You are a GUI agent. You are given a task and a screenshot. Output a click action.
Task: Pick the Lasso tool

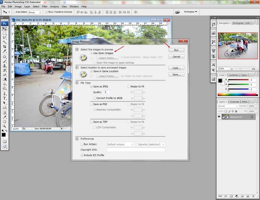click(x=5, y=38)
